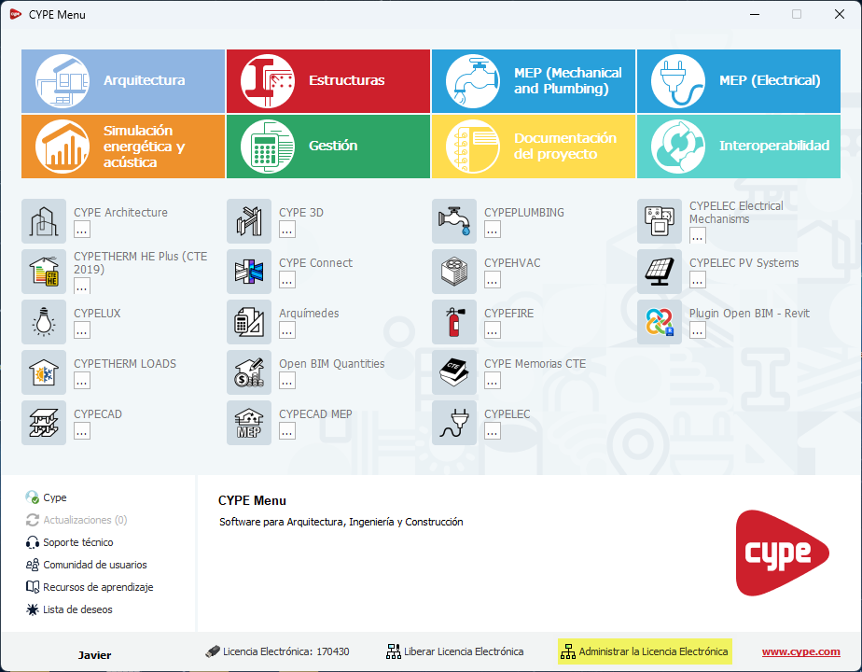Open CYPELEC PV Systems solar panel icon
Viewport: 862px width, 672px height.
(660, 272)
